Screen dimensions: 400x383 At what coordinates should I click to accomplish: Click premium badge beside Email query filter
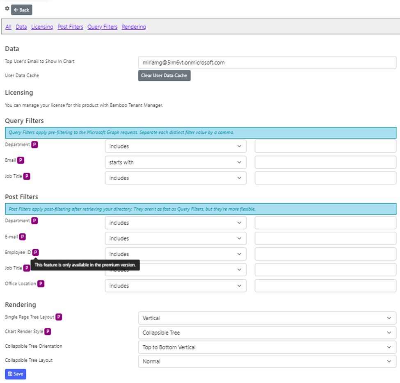coord(21,160)
